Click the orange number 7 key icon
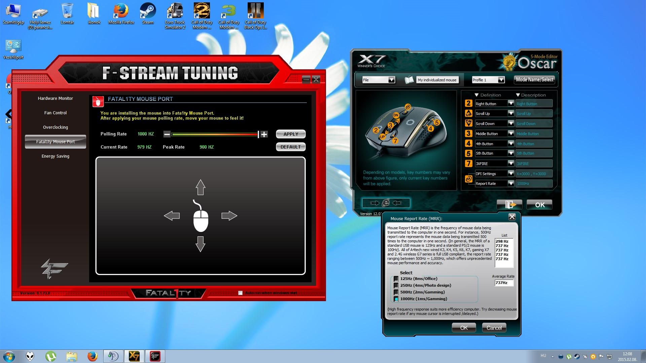This screenshot has height=363, width=646. point(468,163)
